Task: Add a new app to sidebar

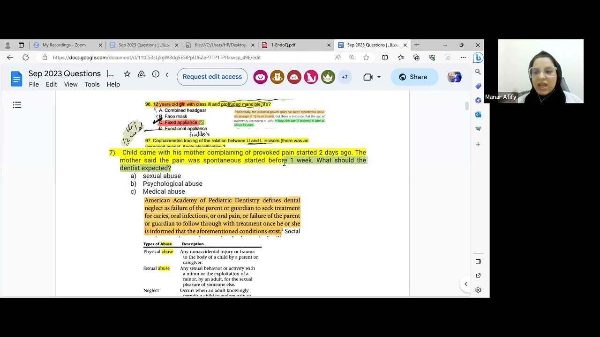Action: click(478, 144)
